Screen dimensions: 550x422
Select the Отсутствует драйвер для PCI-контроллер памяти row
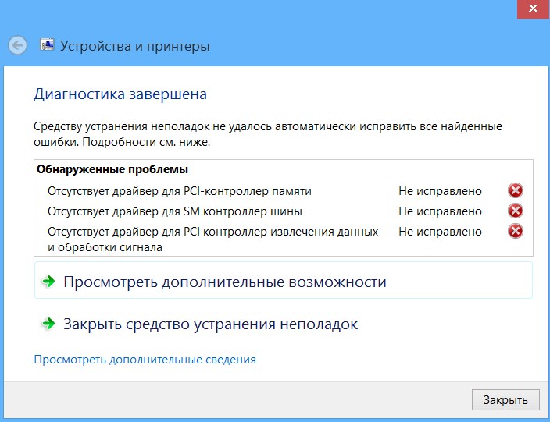284,191
